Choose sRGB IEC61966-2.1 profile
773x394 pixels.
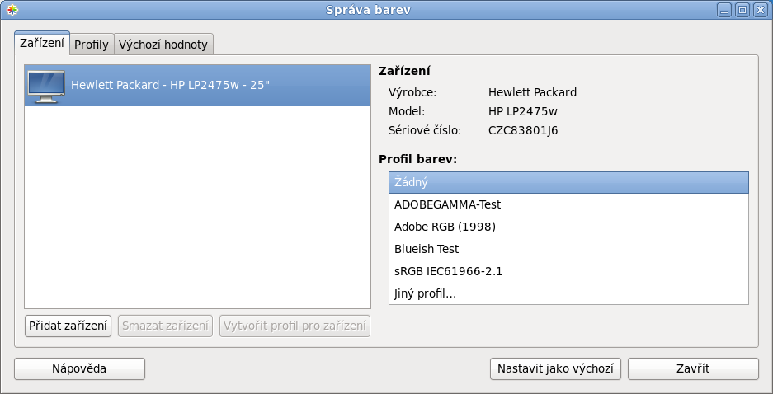coord(568,271)
